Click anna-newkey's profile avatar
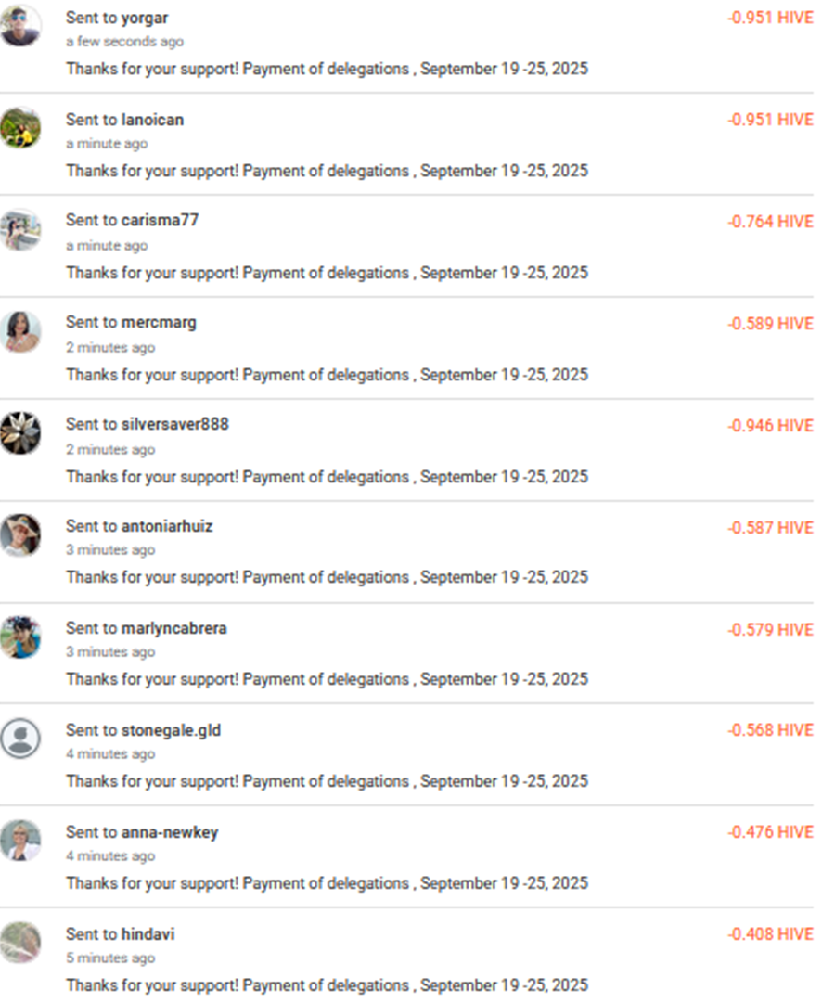The height and width of the screenshot is (1003, 822). pyautogui.click(x=20, y=841)
